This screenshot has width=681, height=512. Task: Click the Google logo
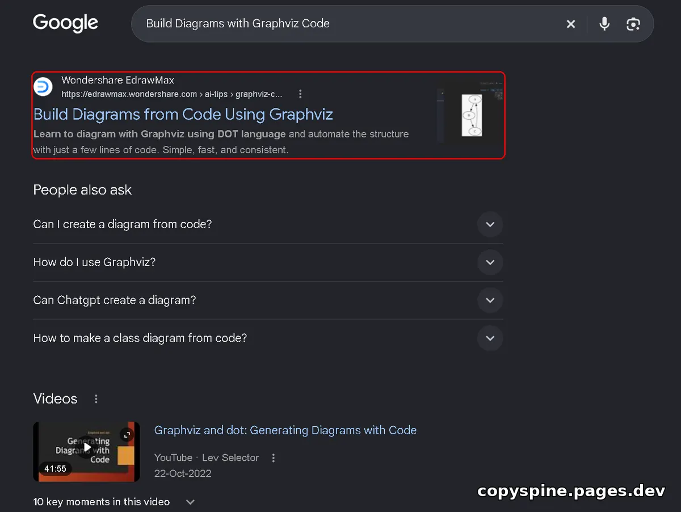tap(65, 23)
